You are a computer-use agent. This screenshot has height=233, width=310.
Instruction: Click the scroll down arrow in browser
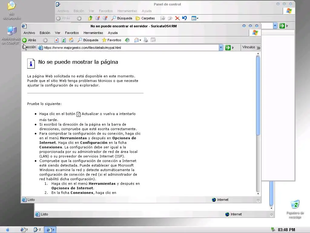coord(258,194)
